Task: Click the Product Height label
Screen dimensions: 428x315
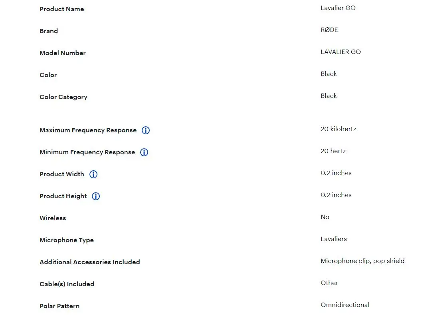Action: [63, 196]
